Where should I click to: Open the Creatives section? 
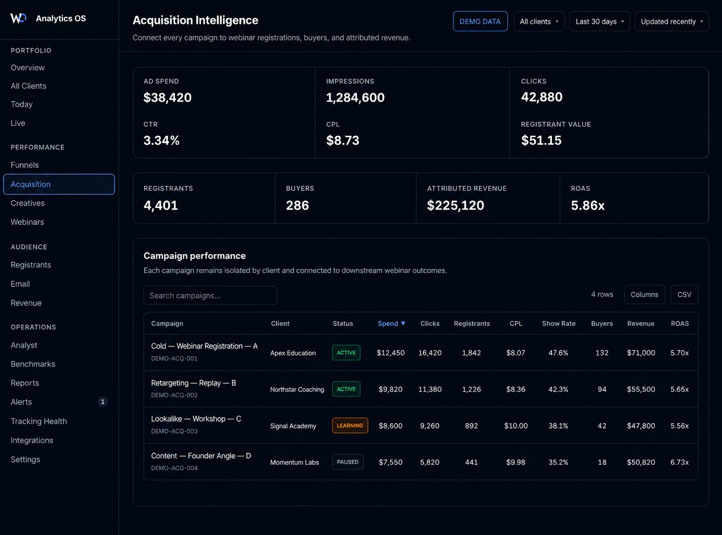28,203
